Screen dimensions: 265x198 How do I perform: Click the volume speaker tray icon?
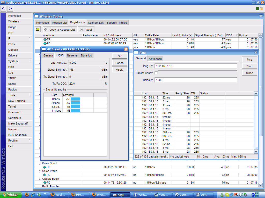(x=241, y=195)
